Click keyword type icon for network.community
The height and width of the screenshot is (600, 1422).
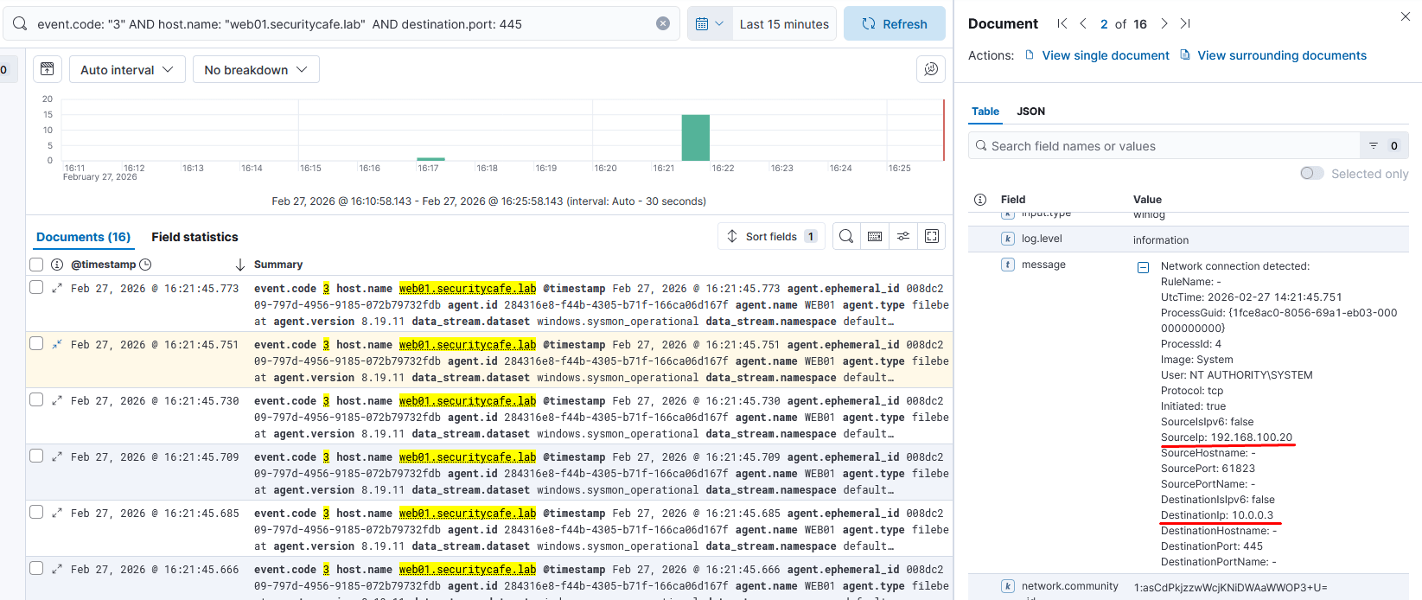tap(1008, 586)
